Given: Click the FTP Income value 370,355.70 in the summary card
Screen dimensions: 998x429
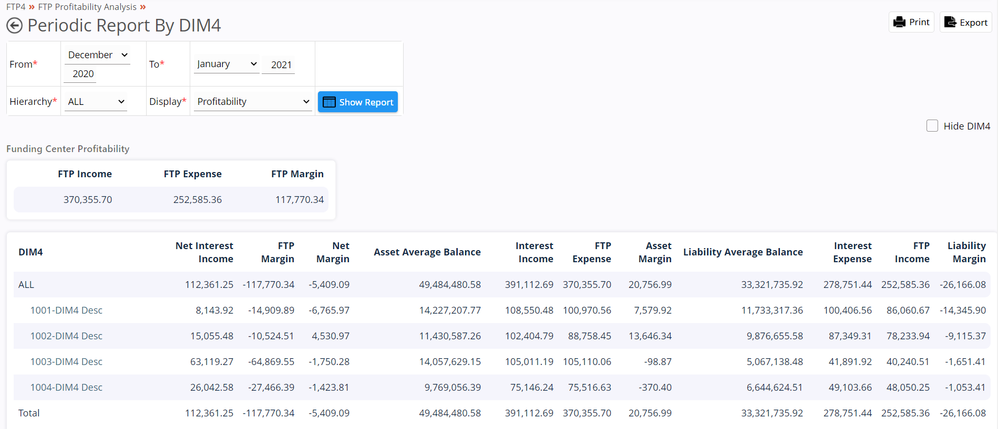Looking at the screenshot, I should pos(88,200).
